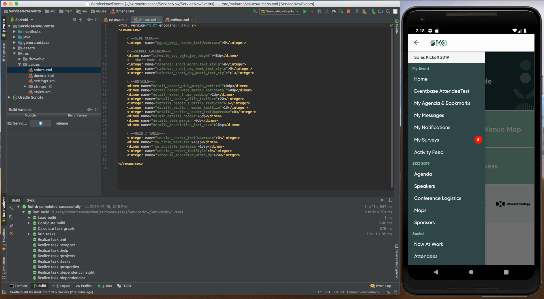This screenshot has height=299, width=544.
Task: Open the Sync tab in Build panel
Action: 31,200
